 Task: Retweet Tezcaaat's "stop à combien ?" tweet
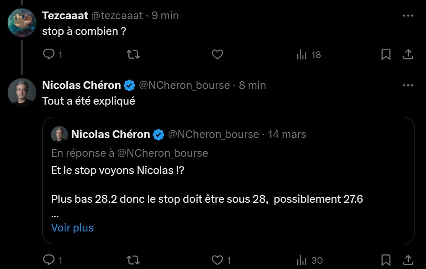coord(133,55)
